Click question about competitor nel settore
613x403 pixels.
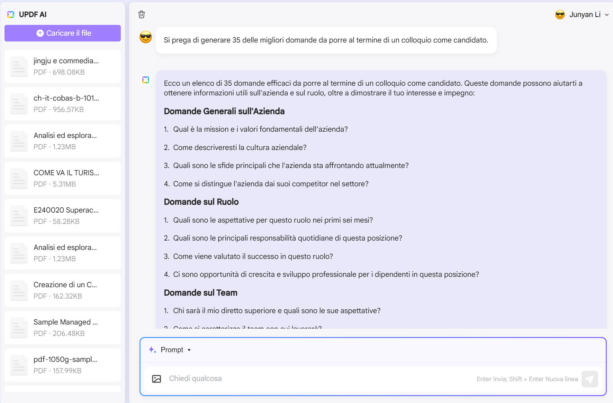(x=271, y=184)
